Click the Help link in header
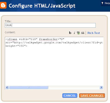The height and width of the screenshot is (103, 110). click(107, 3)
